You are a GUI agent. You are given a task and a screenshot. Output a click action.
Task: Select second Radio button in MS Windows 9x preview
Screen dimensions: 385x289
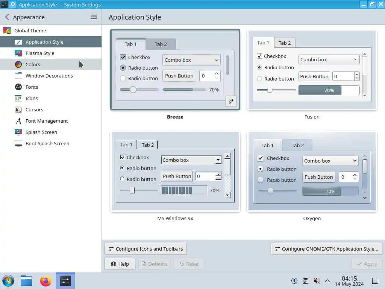122,179
